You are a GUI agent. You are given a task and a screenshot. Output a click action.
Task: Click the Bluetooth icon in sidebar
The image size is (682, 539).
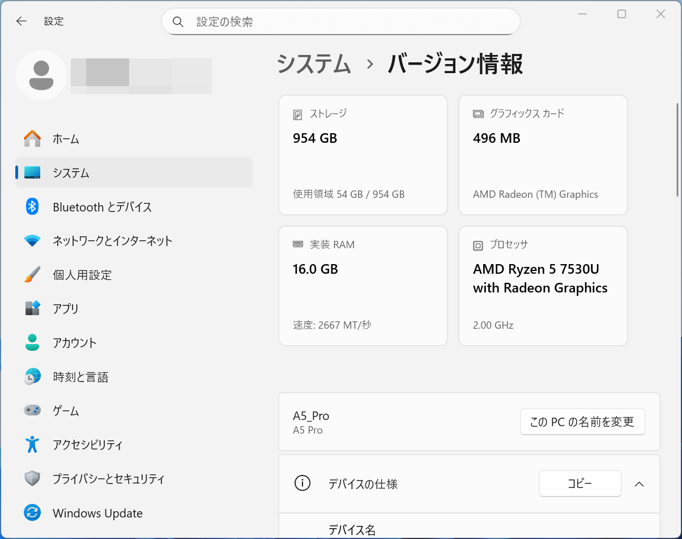click(32, 207)
